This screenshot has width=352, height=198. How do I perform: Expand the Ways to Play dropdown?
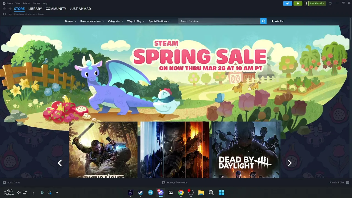point(136,21)
